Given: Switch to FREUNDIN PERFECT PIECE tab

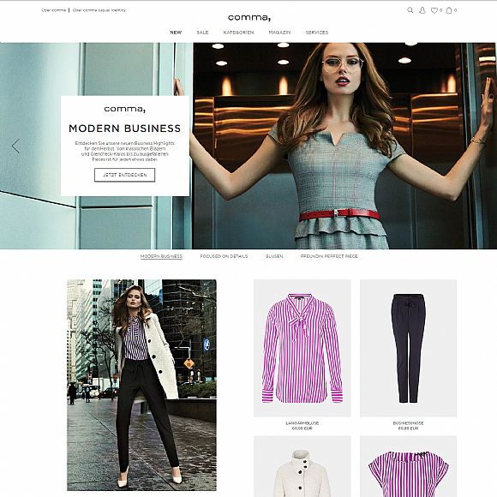Looking at the screenshot, I should pos(329,256).
